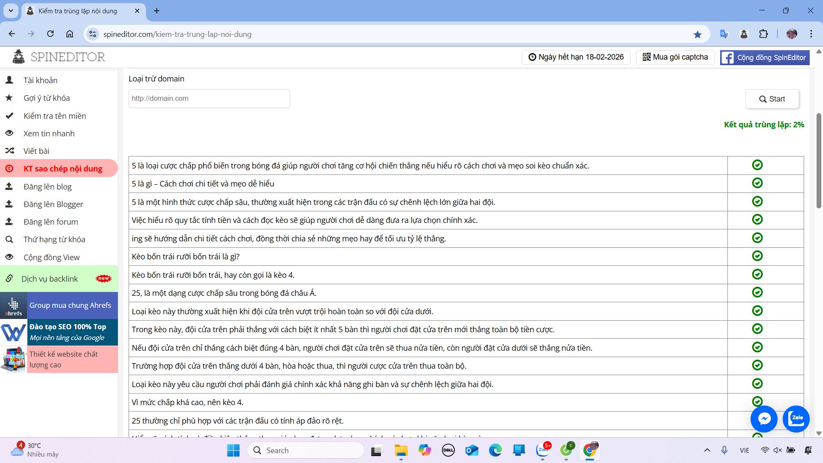Image resolution: width=823 pixels, height=463 pixels.
Task: Open the tab search dropdown arrow
Action: click(11, 11)
